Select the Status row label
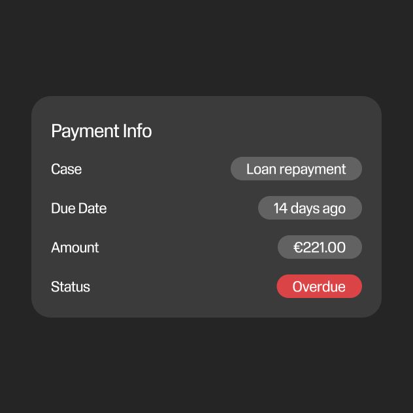This screenshot has width=413, height=413. point(71,287)
